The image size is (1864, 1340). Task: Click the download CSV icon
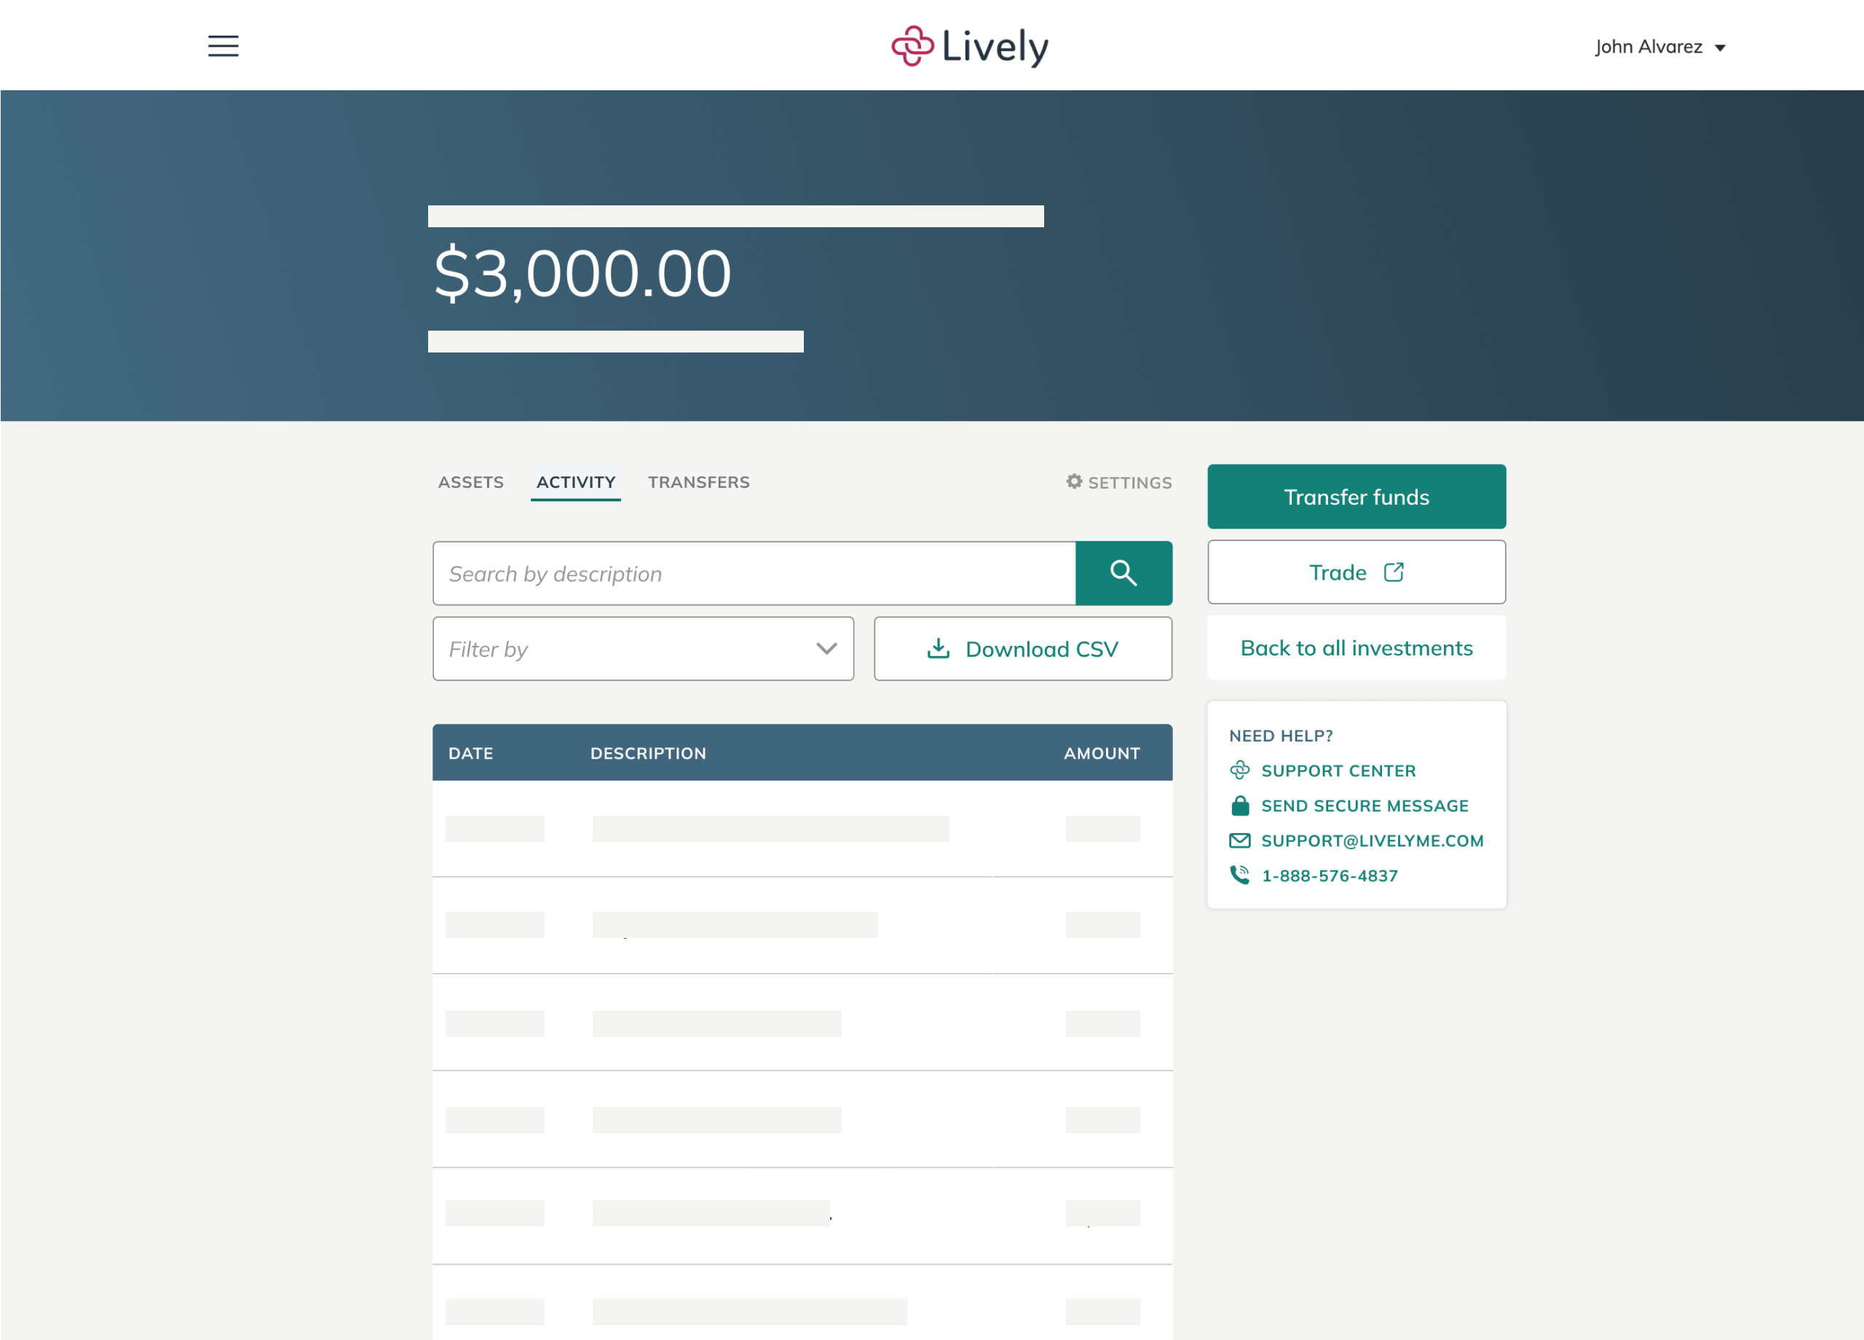click(936, 648)
